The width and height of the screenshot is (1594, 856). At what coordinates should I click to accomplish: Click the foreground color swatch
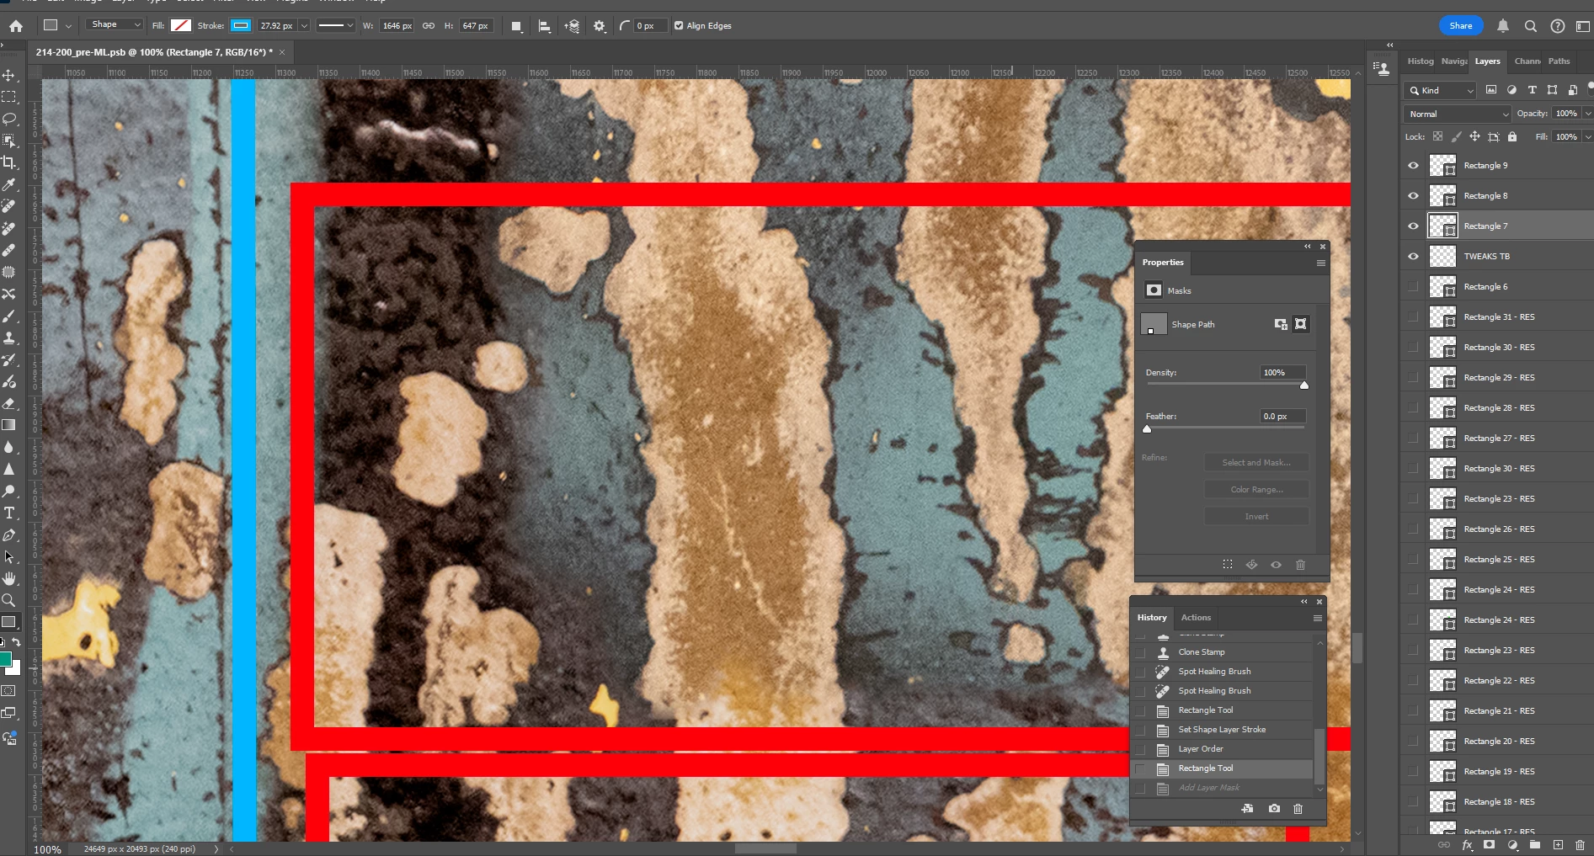coord(5,659)
